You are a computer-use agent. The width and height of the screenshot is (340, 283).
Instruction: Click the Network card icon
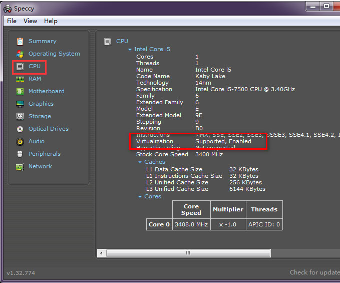click(x=20, y=166)
